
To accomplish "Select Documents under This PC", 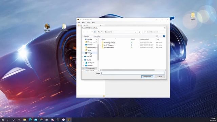I will pyautogui.click(x=91, y=68).
